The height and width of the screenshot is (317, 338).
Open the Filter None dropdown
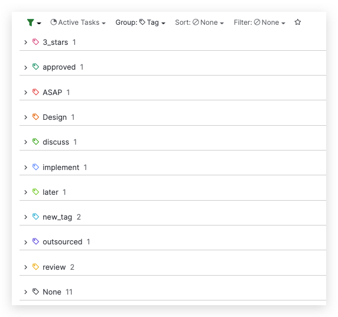tap(259, 22)
